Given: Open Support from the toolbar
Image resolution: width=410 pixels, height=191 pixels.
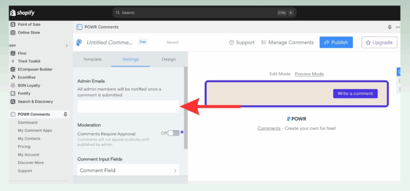Looking at the screenshot, I should (x=241, y=42).
